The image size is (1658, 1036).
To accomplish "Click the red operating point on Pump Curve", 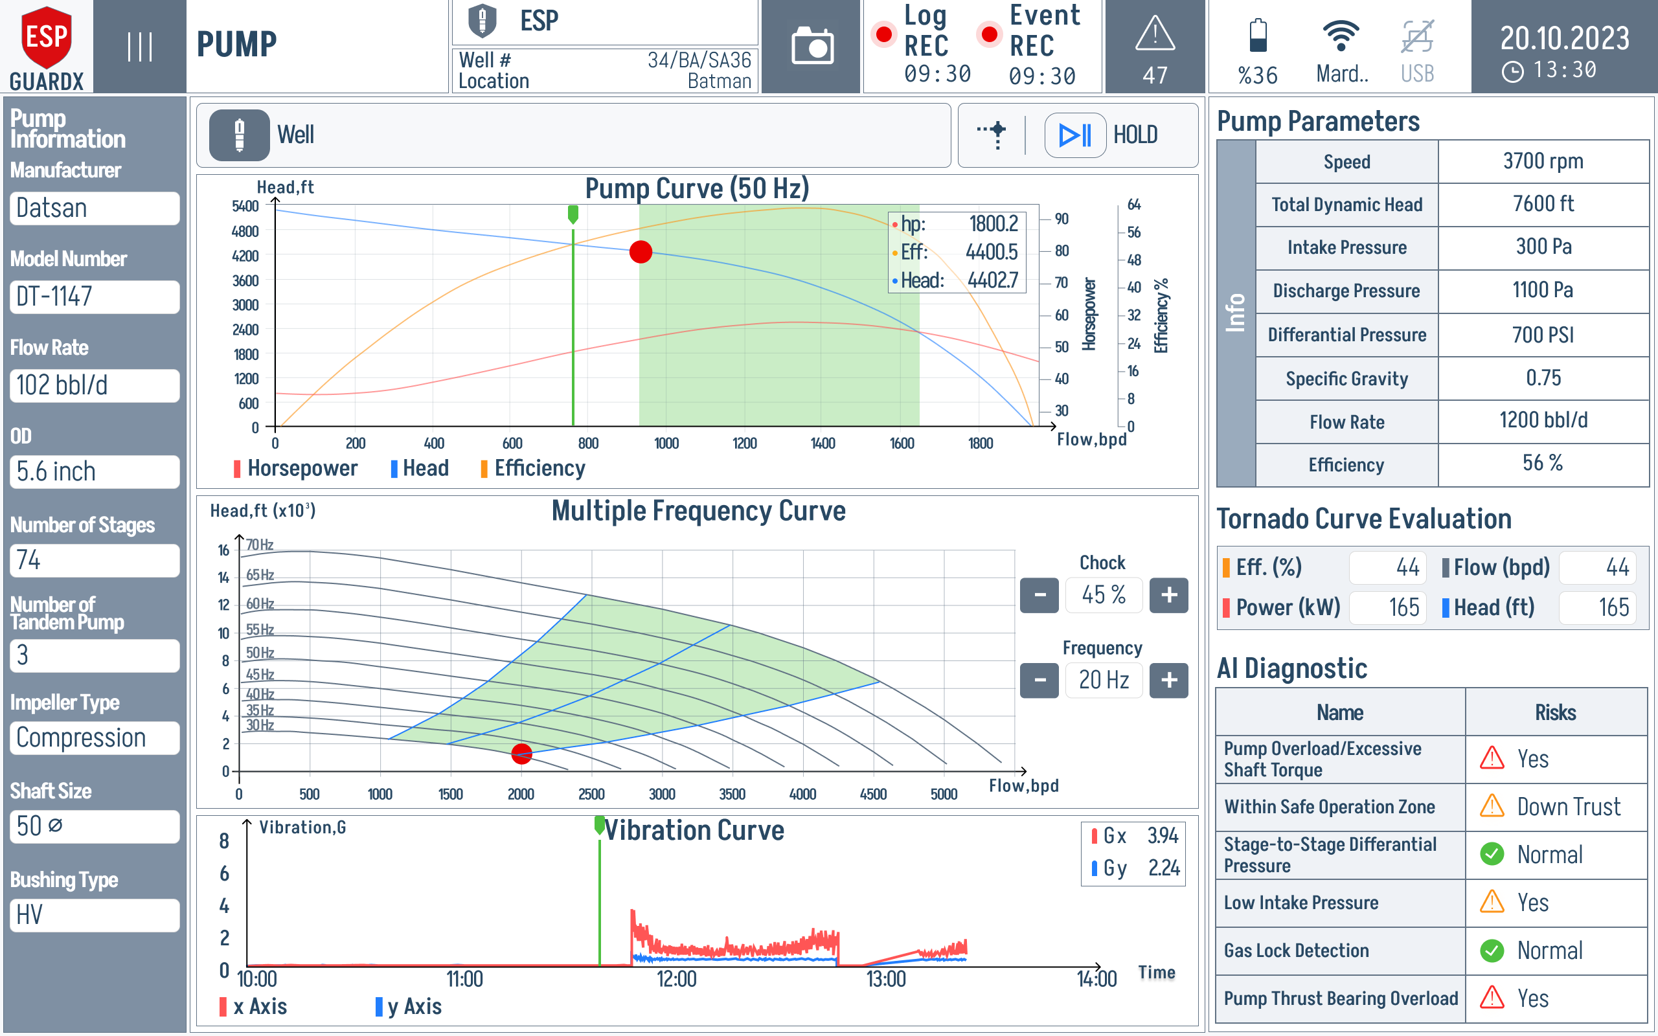I will 641,252.
